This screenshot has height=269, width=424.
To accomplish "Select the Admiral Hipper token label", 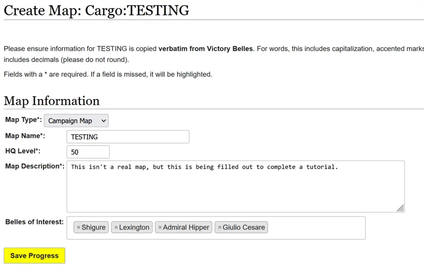I will [186, 228].
